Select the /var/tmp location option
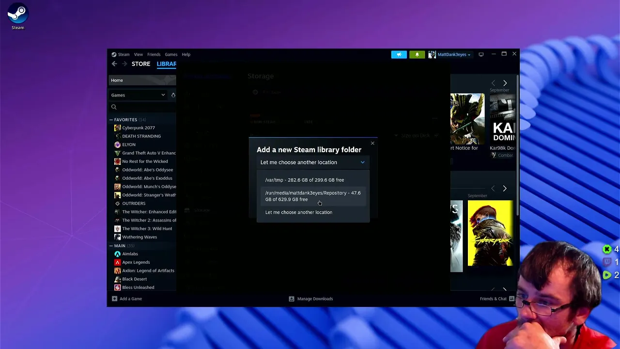Screen dimensions: 620x349 coord(313,180)
